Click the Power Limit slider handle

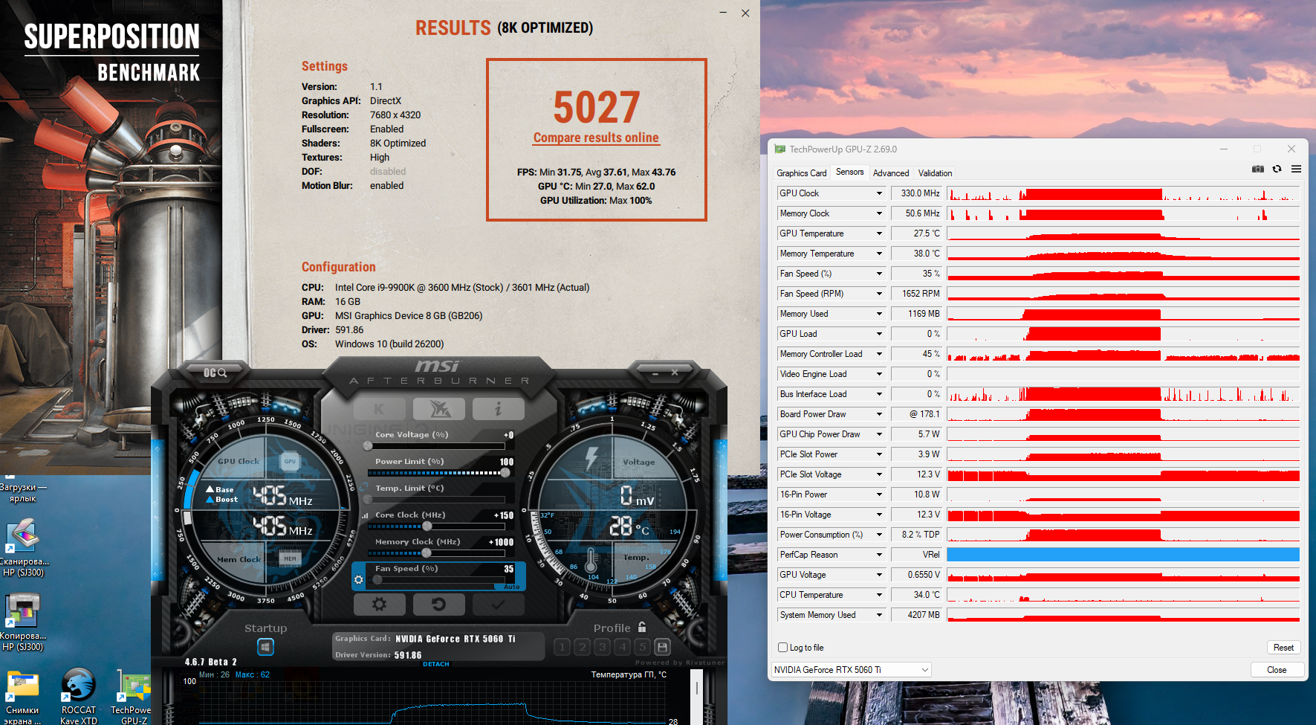pos(505,473)
